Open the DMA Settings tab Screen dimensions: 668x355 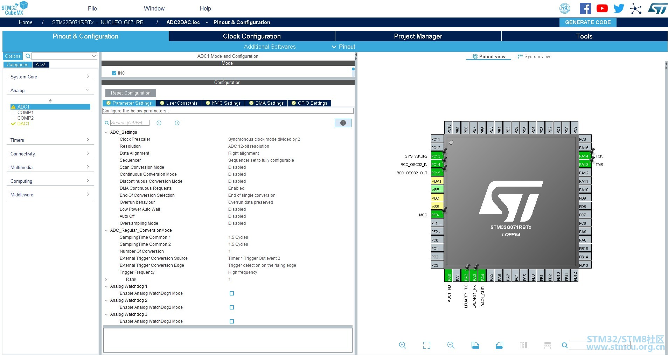click(266, 103)
